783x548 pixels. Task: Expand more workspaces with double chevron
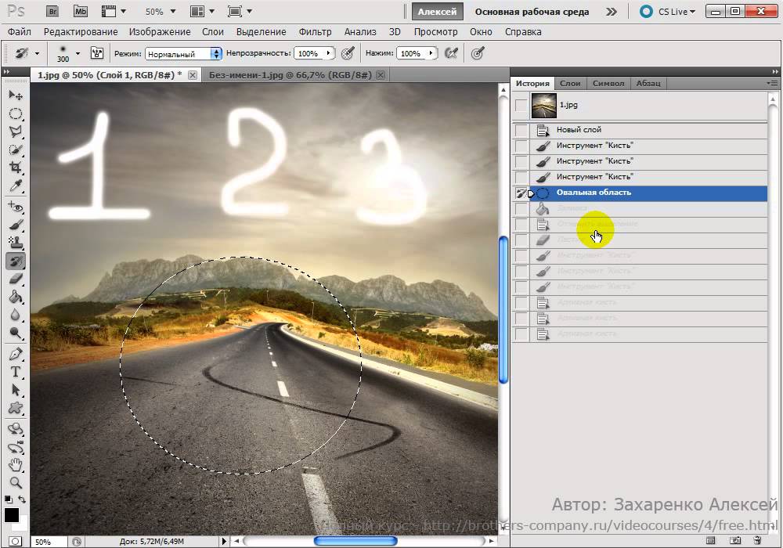612,12
